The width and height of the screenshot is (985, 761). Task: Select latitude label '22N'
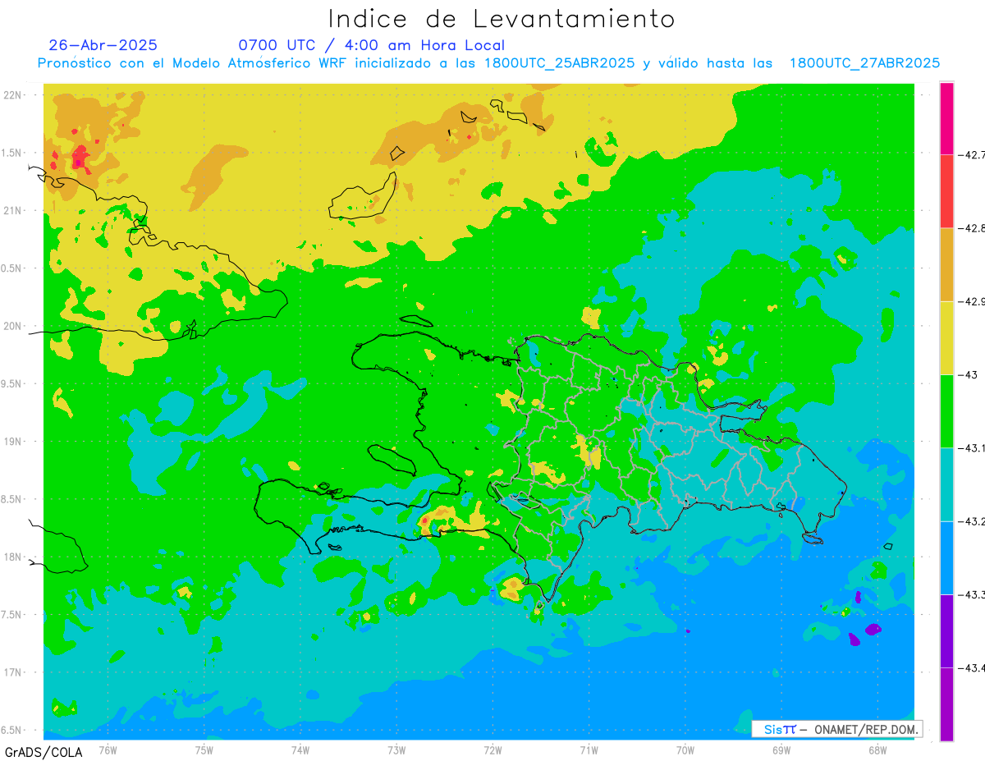click(13, 95)
